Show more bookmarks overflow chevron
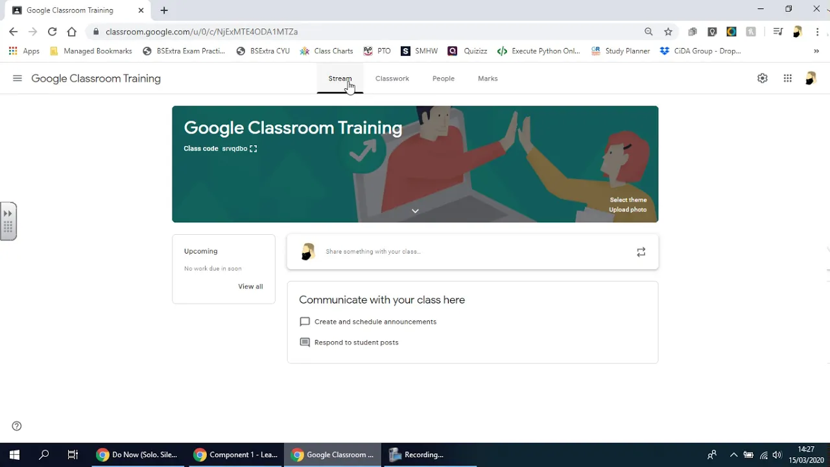Image resolution: width=830 pixels, height=467 pixels. click(x=816, y=51)
